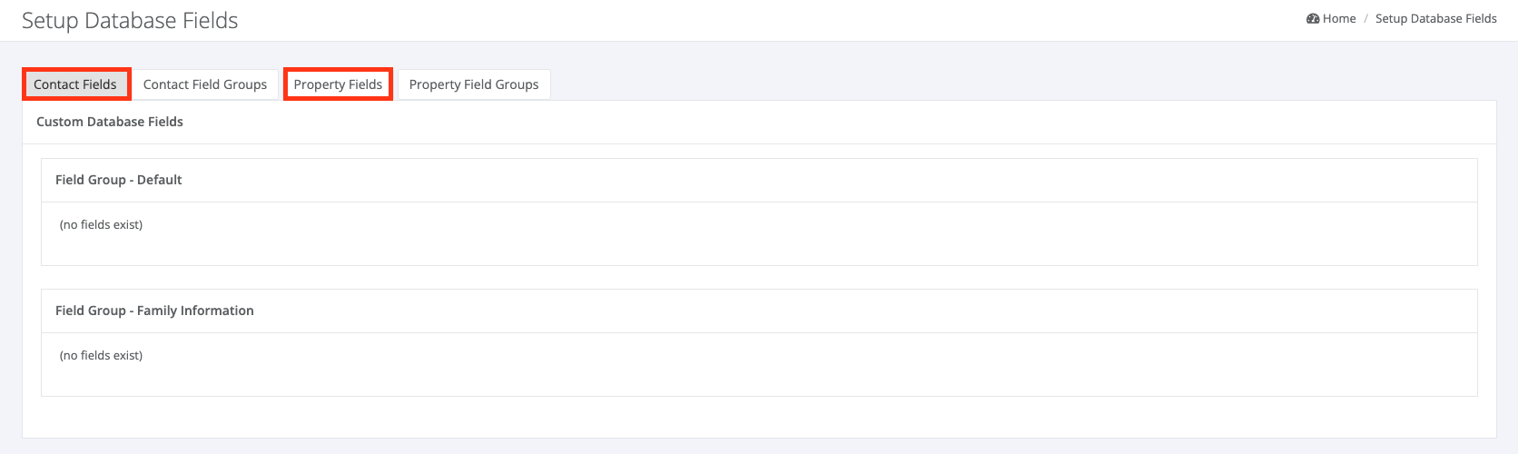Screen dimensions: 1518x454
Task: Click the gap between the two field group panels
Action: click(759, 277)
